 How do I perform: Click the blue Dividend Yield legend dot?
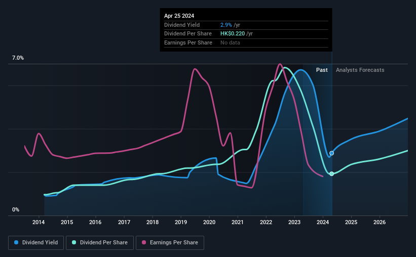click(16, 242)
